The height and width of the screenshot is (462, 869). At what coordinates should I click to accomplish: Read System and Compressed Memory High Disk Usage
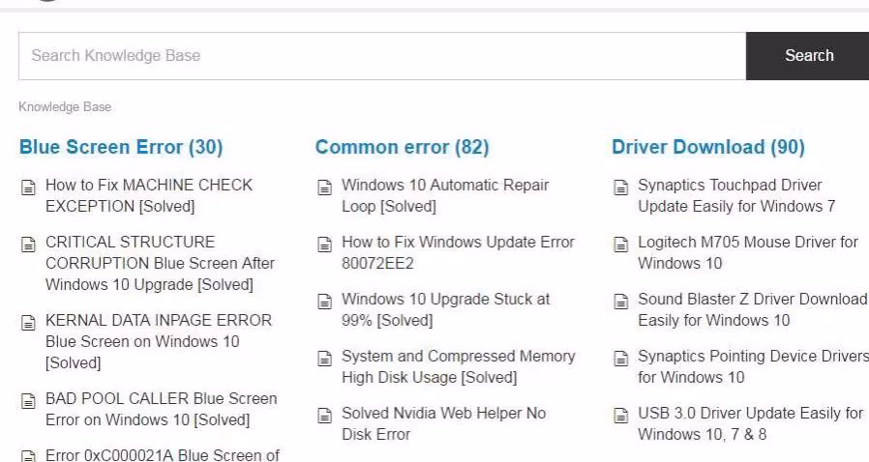point(458,366)
